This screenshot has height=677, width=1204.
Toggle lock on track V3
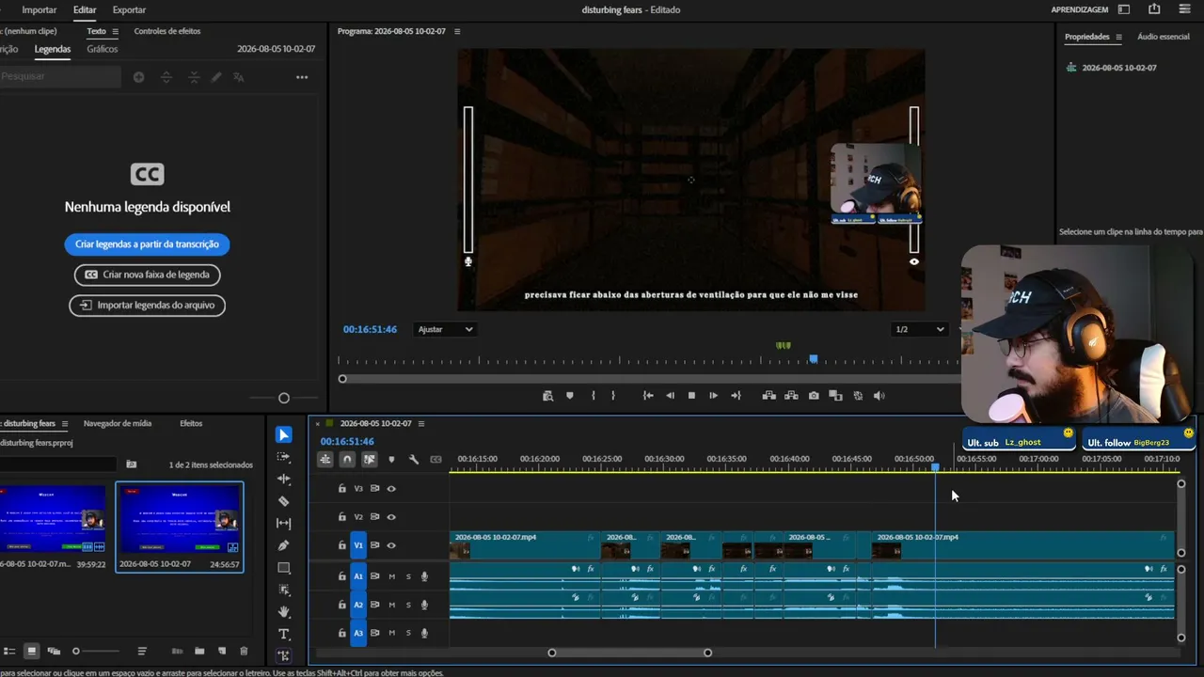(x=342, y=489)
